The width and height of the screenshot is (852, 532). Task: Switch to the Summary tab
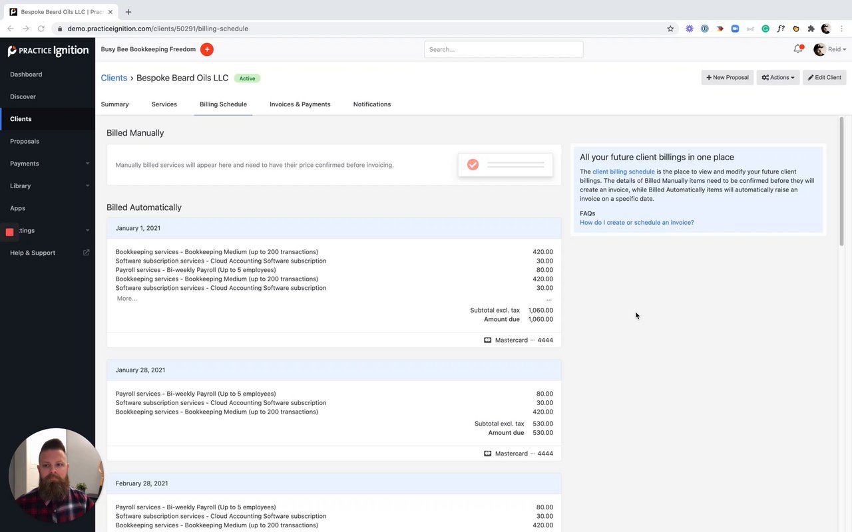(x=114, y=104)
